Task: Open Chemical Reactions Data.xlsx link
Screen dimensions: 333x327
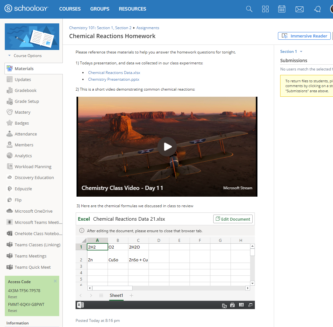Action: click(114, 73)
